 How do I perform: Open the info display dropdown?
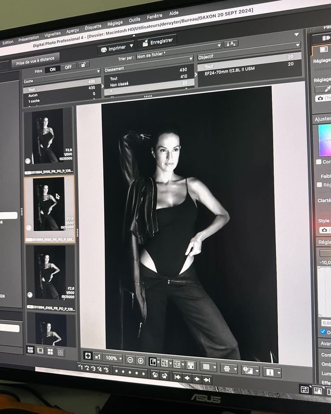click(272, 372)
